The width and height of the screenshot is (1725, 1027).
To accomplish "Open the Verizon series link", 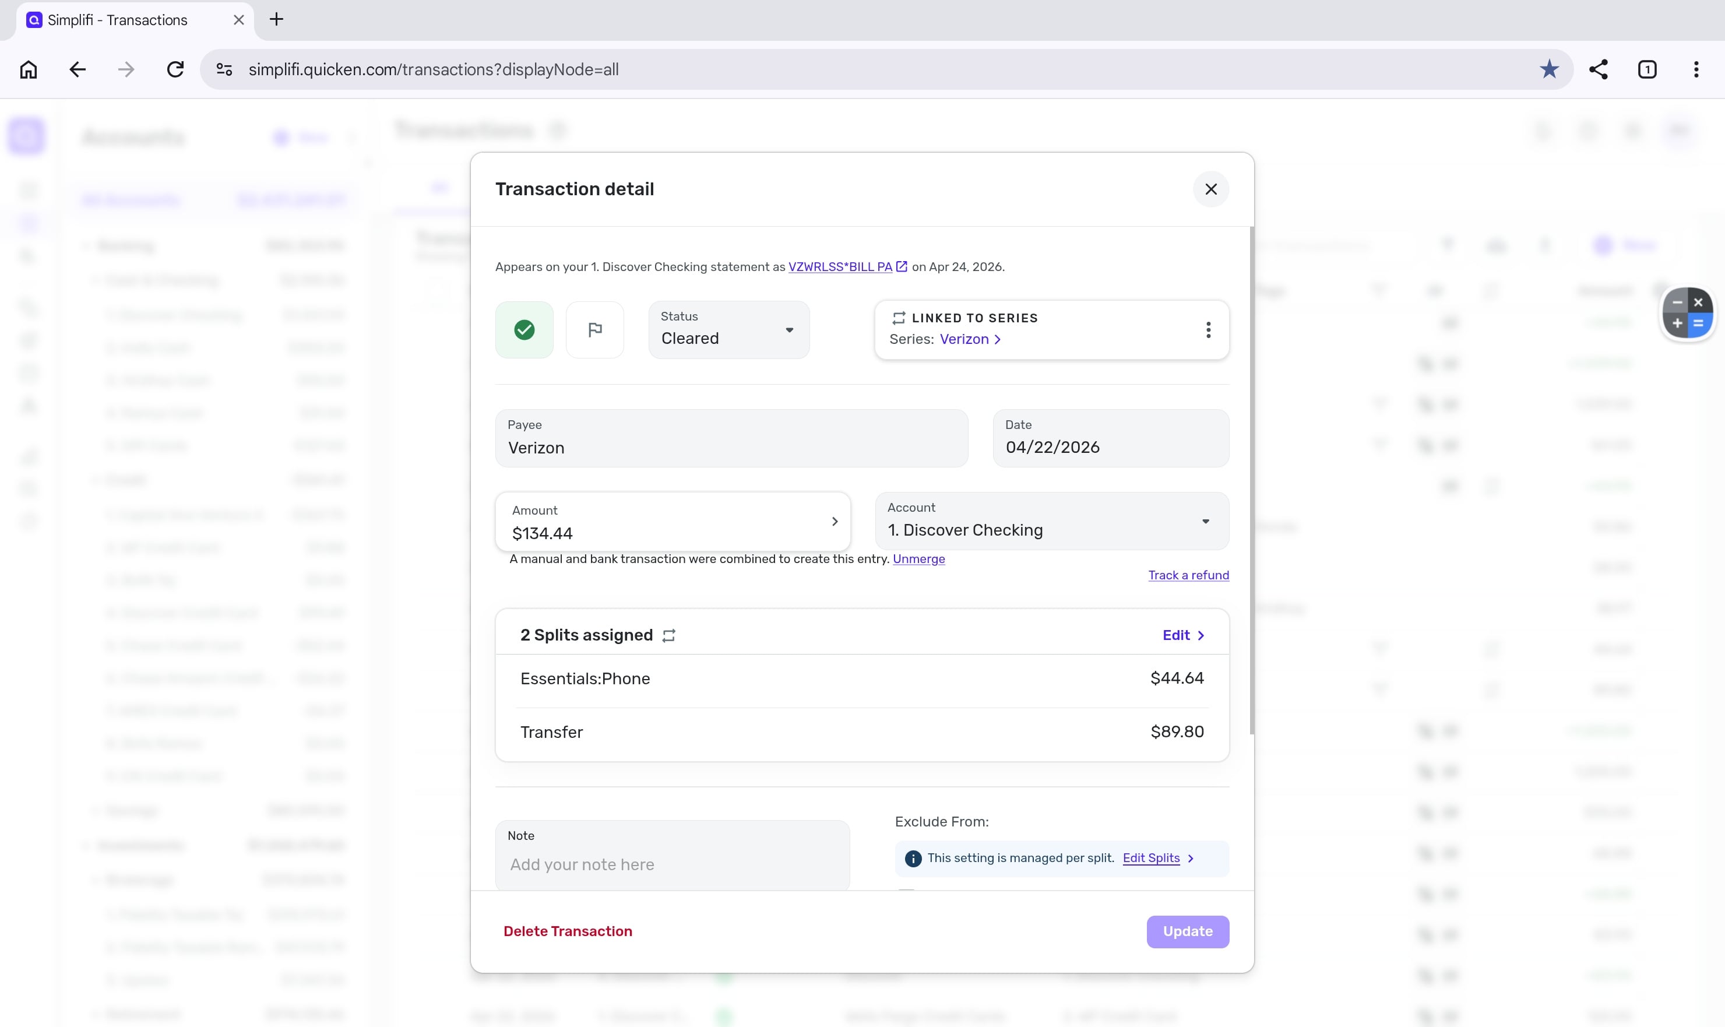I will (969, 339).
